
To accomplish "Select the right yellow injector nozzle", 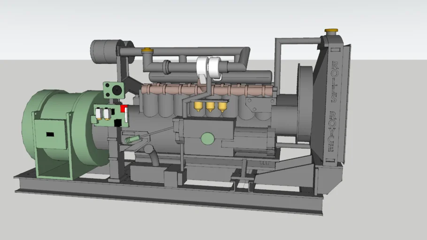I will pyautogui.click(x=222, y=106).
